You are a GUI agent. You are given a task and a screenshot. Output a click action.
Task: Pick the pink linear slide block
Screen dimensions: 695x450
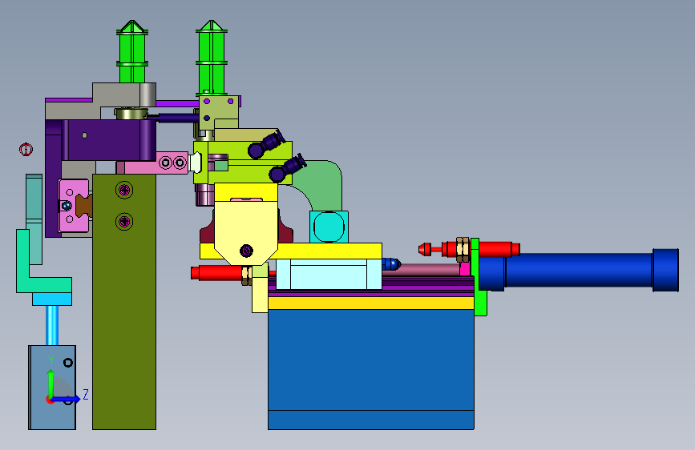74,205
